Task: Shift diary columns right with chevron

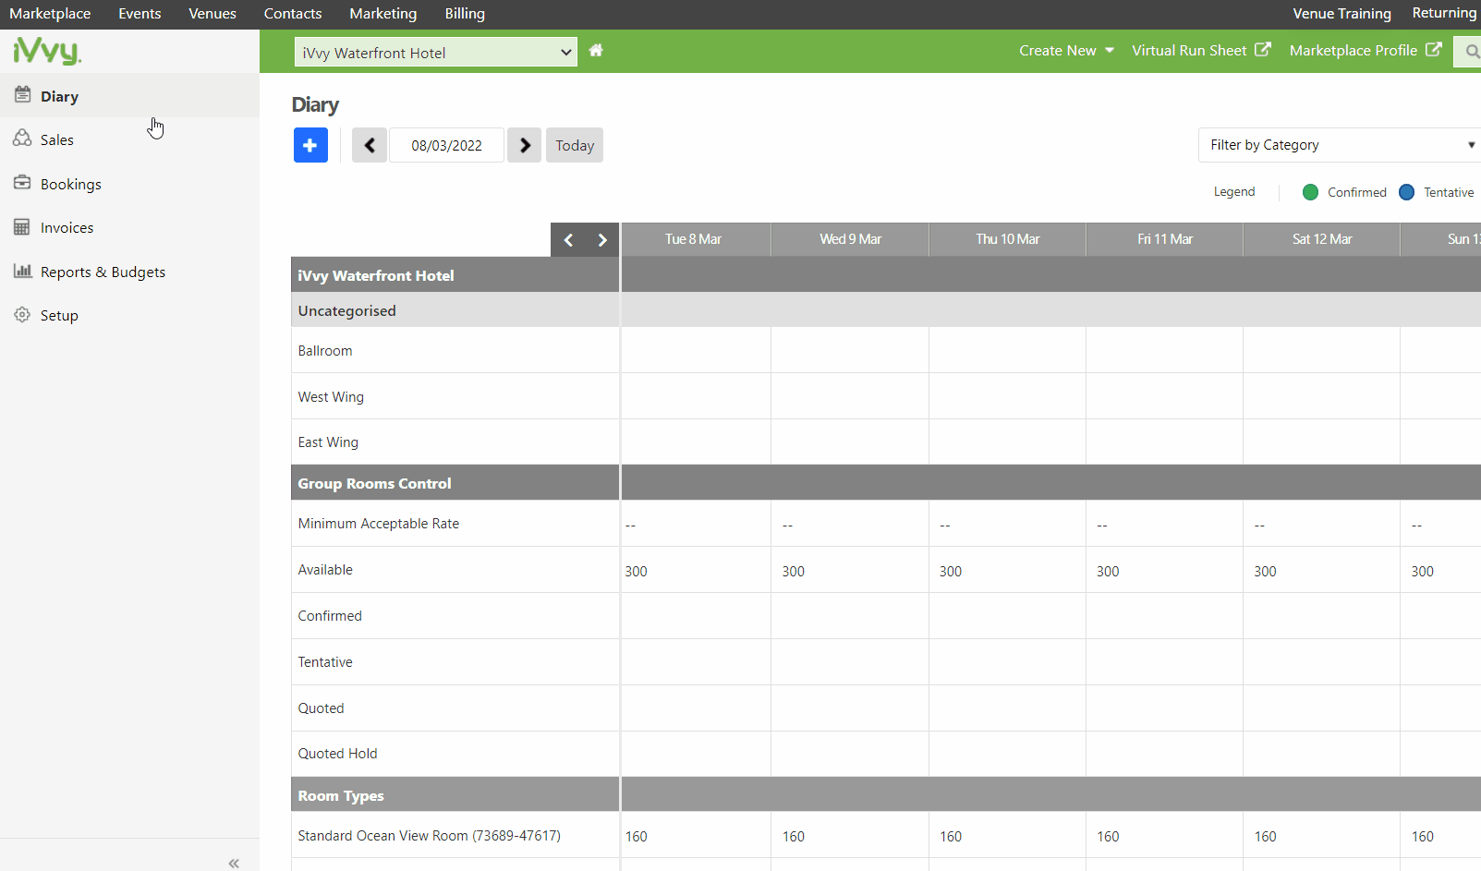Action: point(602,240)
